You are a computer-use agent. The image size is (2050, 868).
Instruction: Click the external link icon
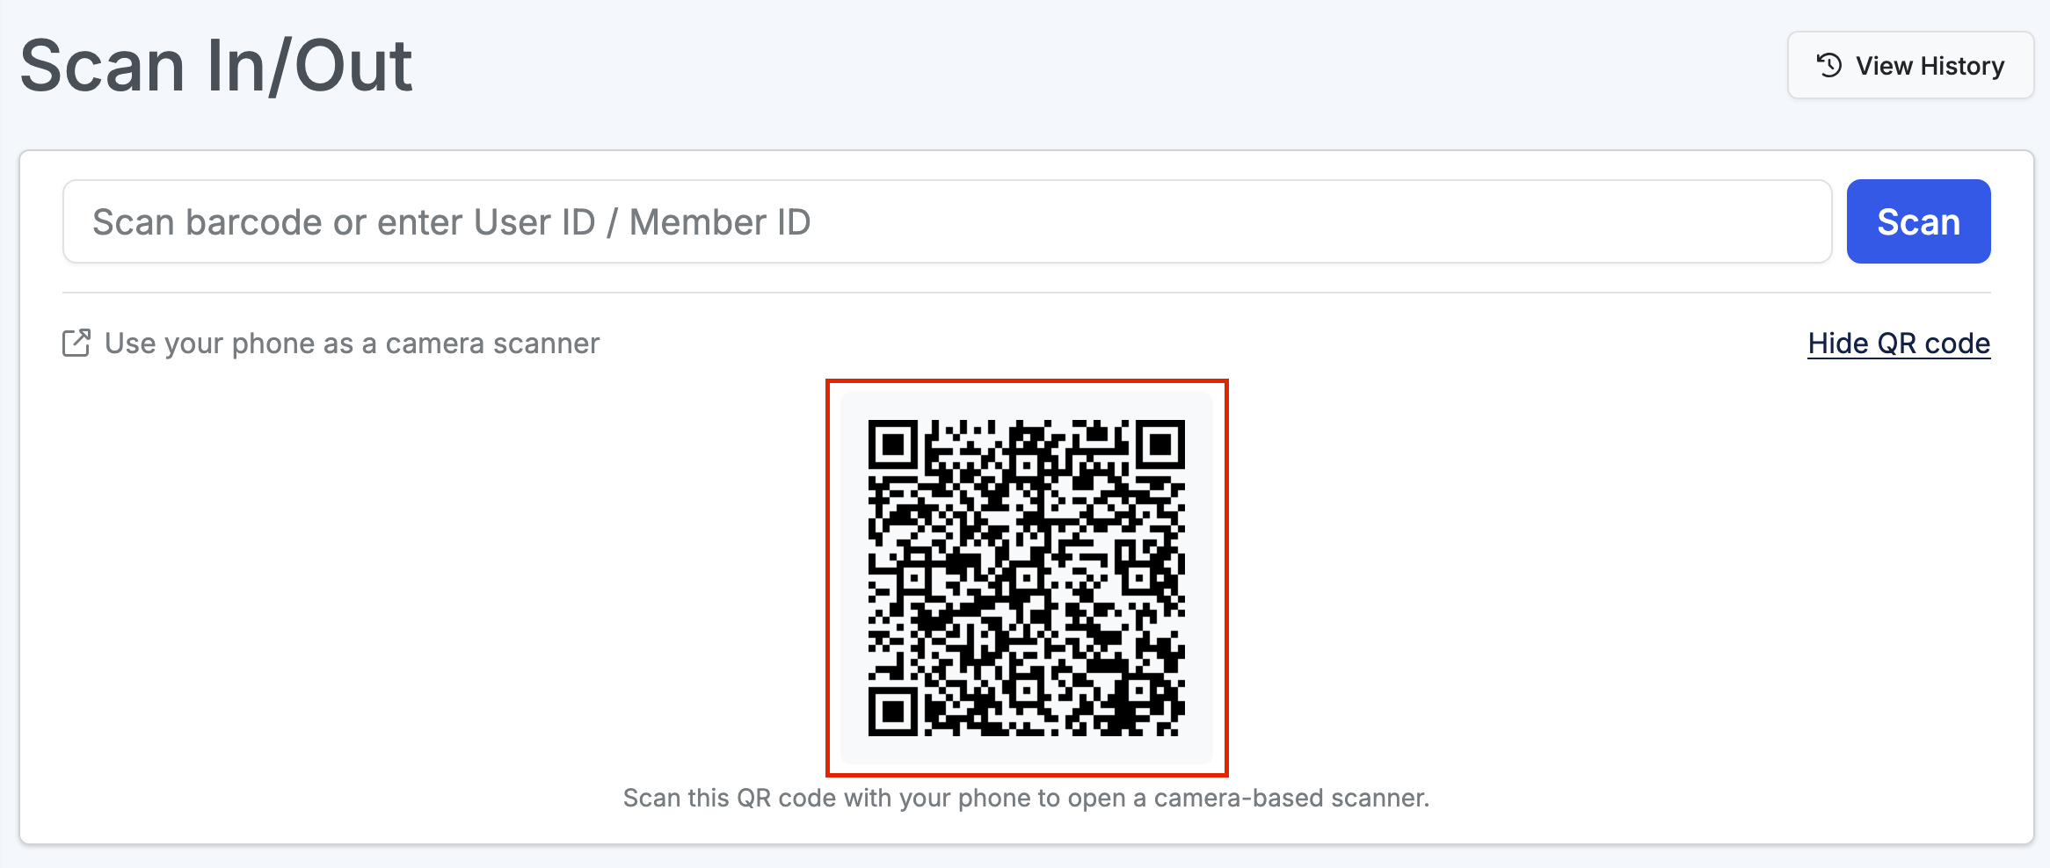(76, 344)
